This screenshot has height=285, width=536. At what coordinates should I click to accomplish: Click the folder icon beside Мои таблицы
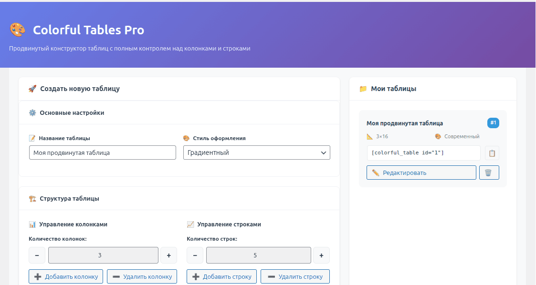(363, 89)
